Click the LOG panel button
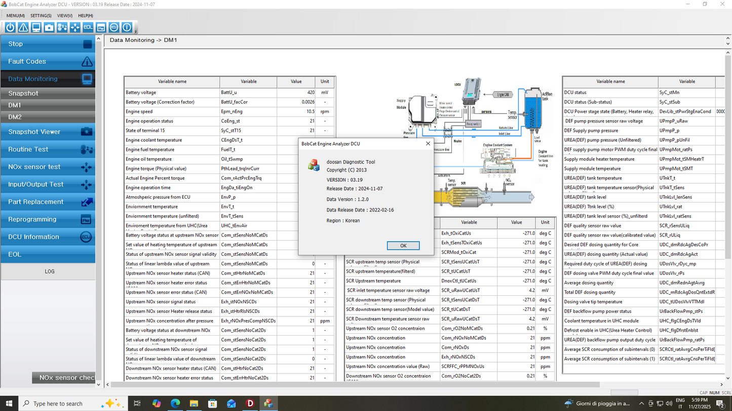 pyautogui.click(x=49, y=271)
